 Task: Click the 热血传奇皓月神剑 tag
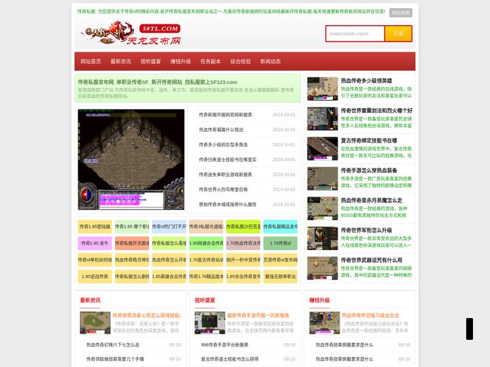pyautogui.click(x=132, y=260)
